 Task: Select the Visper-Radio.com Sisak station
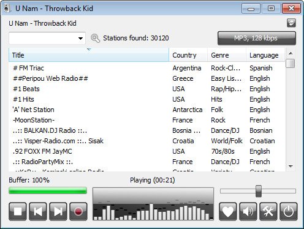point(146,141)
